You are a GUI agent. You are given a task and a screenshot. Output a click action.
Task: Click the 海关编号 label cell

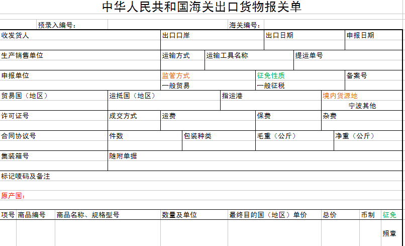point(246,25)
